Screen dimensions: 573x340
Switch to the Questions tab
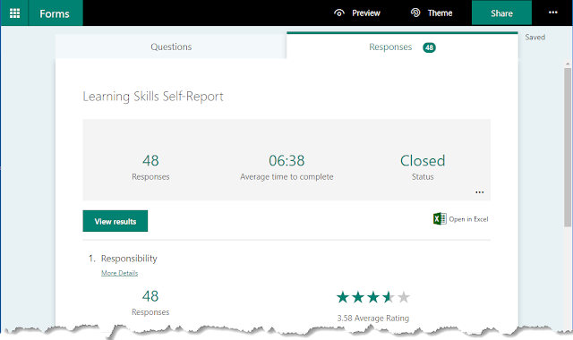[171, 47]
